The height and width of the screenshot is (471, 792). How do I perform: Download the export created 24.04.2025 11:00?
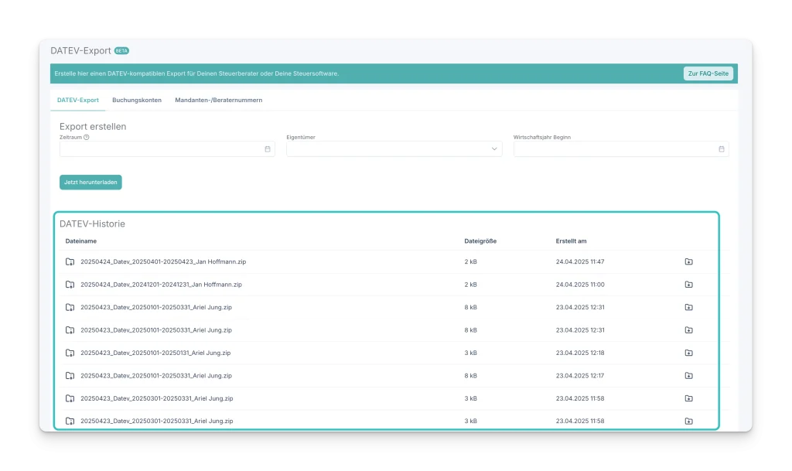coord(688,284)
